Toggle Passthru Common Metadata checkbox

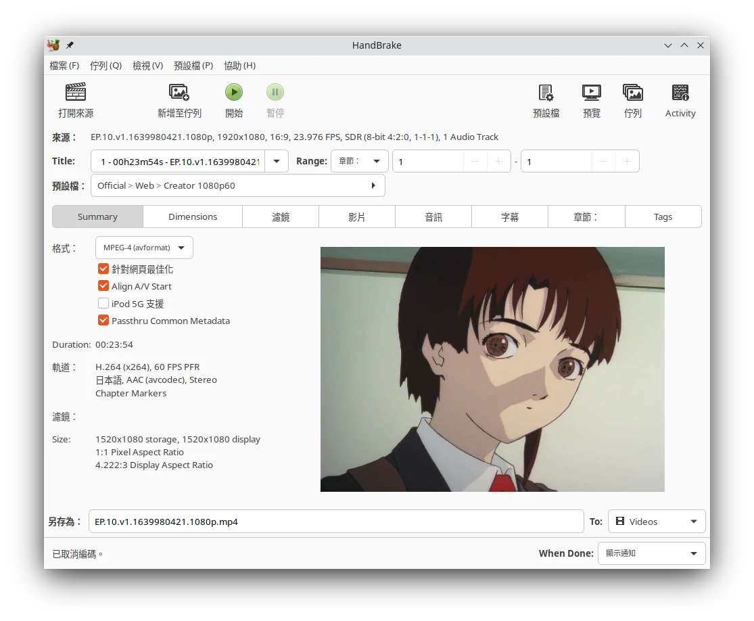pyautogui.click(x=103, y=321)
